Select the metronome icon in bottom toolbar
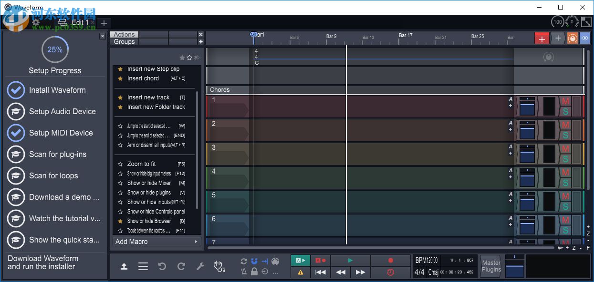 click(244, 272)
